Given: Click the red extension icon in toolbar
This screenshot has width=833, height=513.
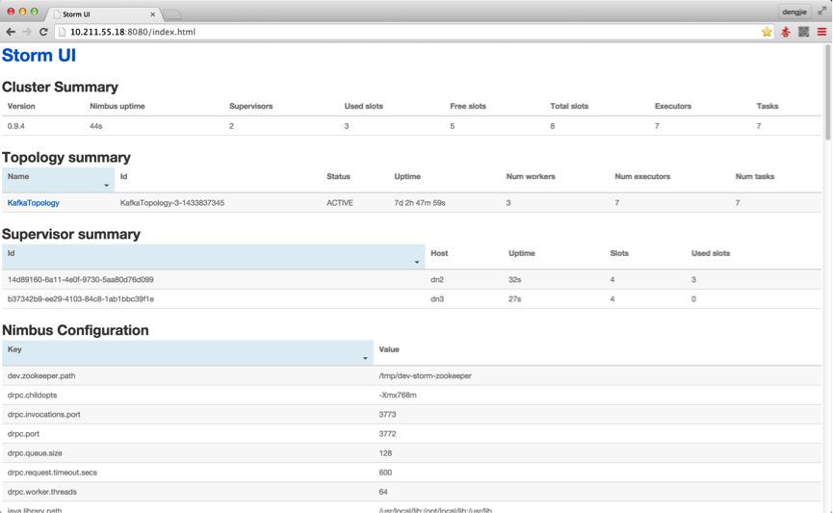Looking at the screenshot, I should pos(786,32).
